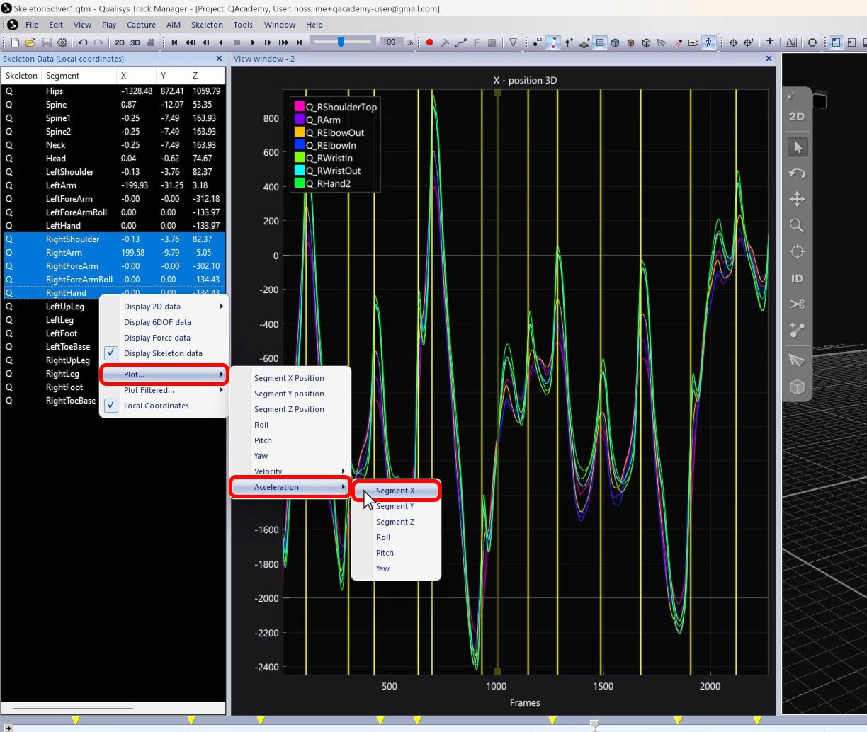The height and width of the screenshot is (732, 867).
Task: Switch to 3D view from main toolbar
Action: (x=135, y=42)
